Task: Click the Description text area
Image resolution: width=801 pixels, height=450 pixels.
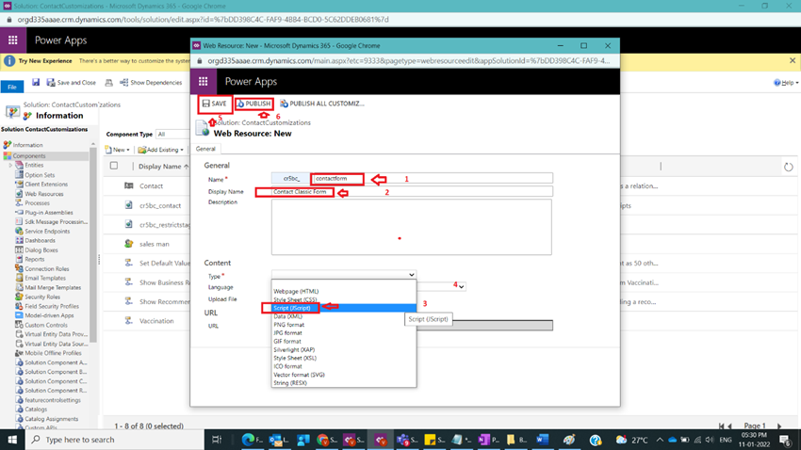Action: pos(411,227)
